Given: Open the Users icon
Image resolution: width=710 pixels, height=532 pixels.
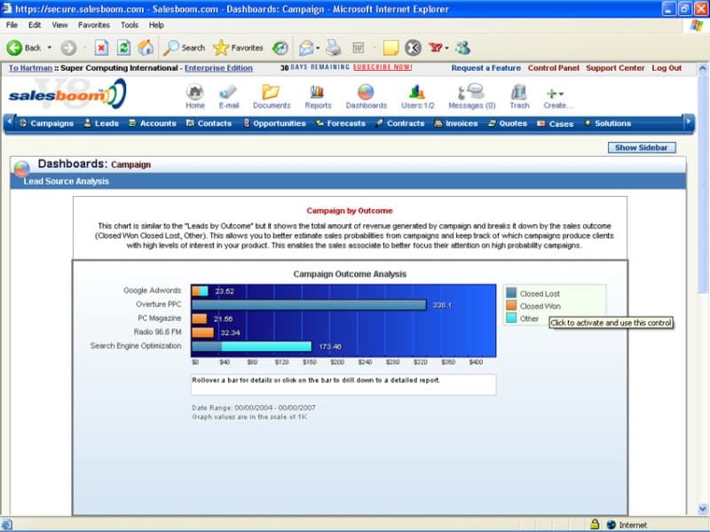Looking at the screenshot, I should point(417,92).
